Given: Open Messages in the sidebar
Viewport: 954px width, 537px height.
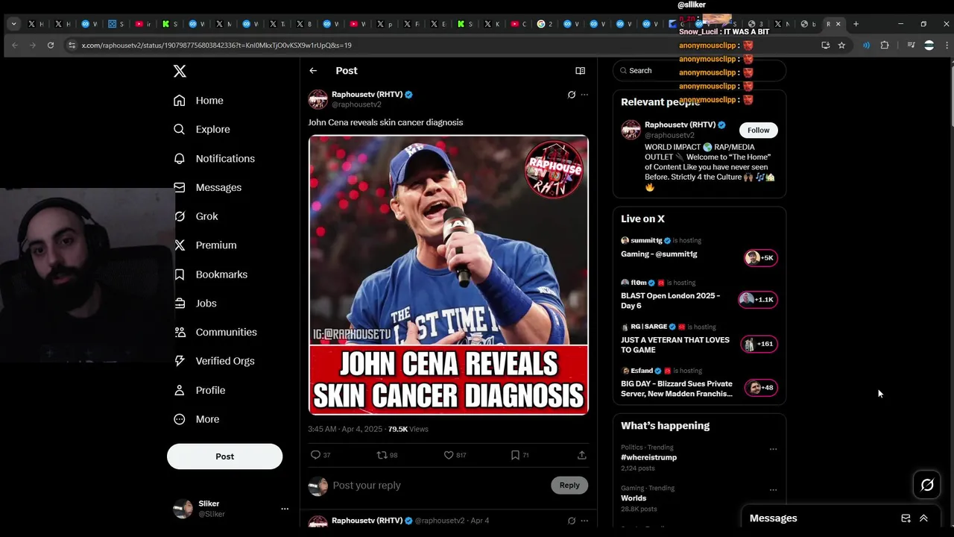Looking at the screenshot, I should pyautogui.click(x=207, y=187).
